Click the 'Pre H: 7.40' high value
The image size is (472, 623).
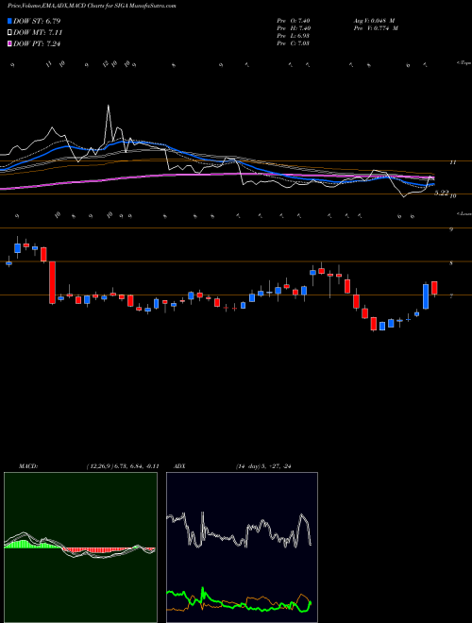coord(294,28)
